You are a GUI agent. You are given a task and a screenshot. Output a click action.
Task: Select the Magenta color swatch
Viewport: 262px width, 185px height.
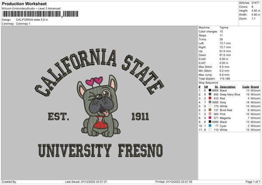pos(210,118)
